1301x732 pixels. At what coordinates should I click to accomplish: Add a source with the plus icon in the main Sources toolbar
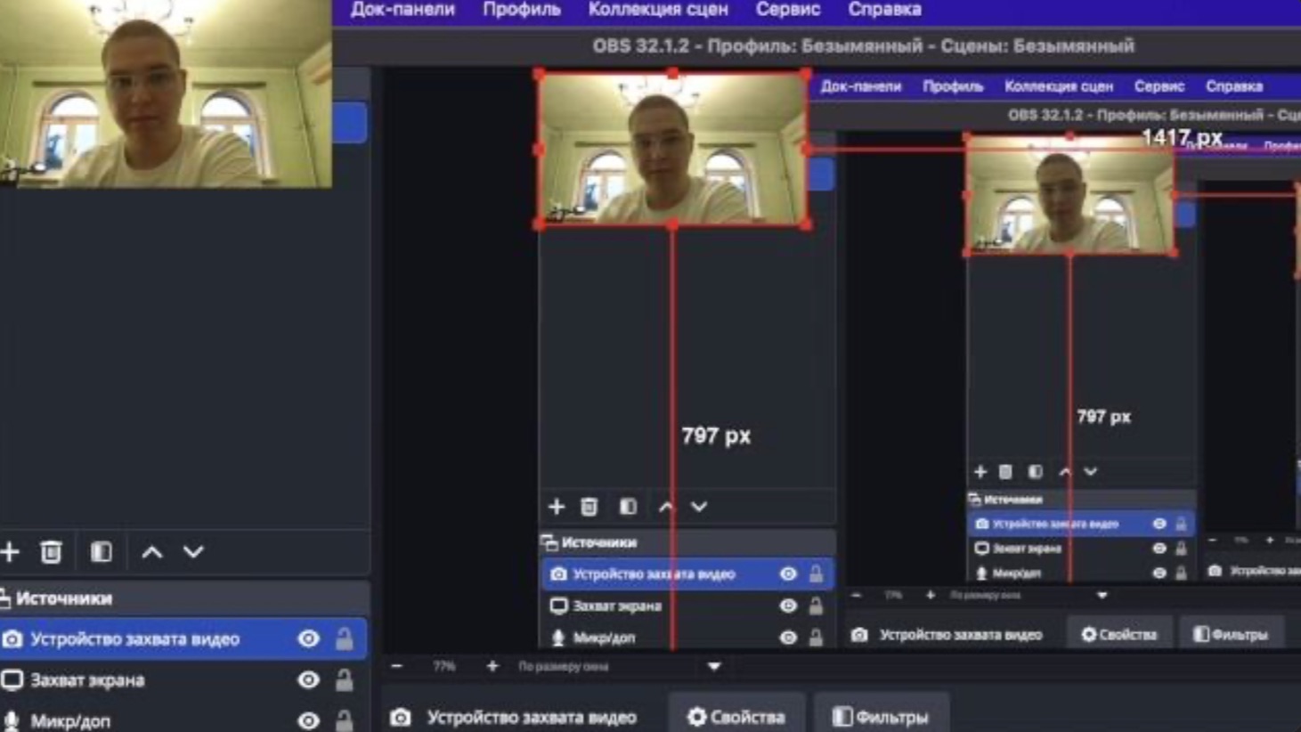[x=10, y=552]
